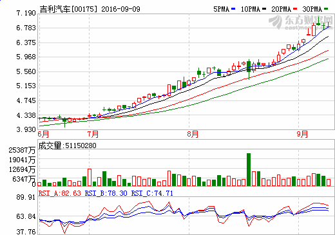This screenshot has height=235, width=335.
Task: Click the 89.91 RSI axis label
Action: 26,197
